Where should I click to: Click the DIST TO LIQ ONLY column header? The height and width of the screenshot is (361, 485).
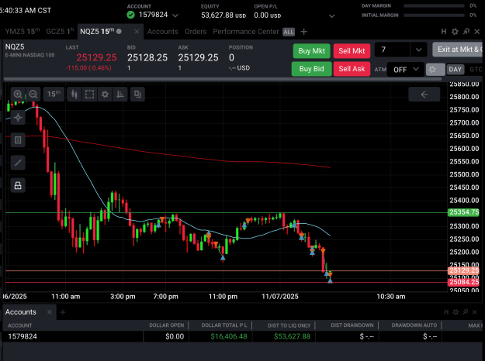coord(289,325)
